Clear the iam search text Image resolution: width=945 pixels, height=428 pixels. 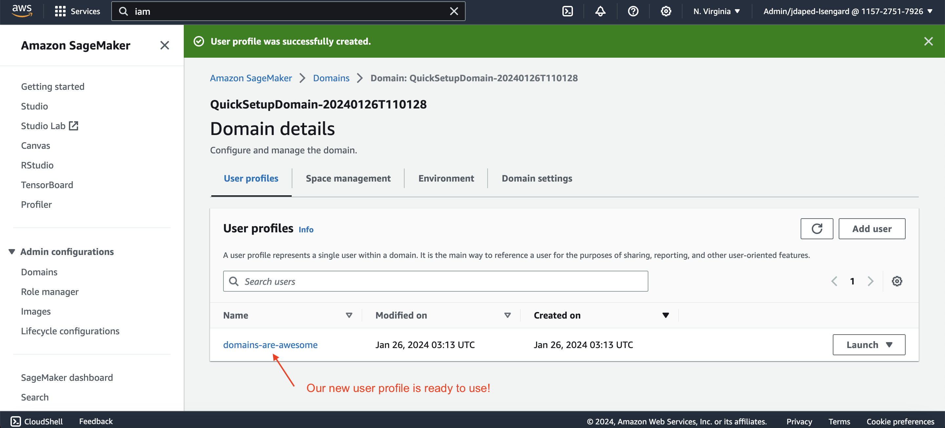tap(454, 11)
